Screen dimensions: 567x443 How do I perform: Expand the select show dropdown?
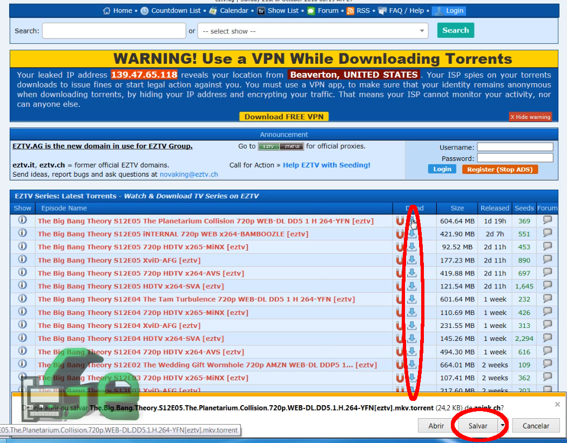pyautogui.click(x=313, y=31)
